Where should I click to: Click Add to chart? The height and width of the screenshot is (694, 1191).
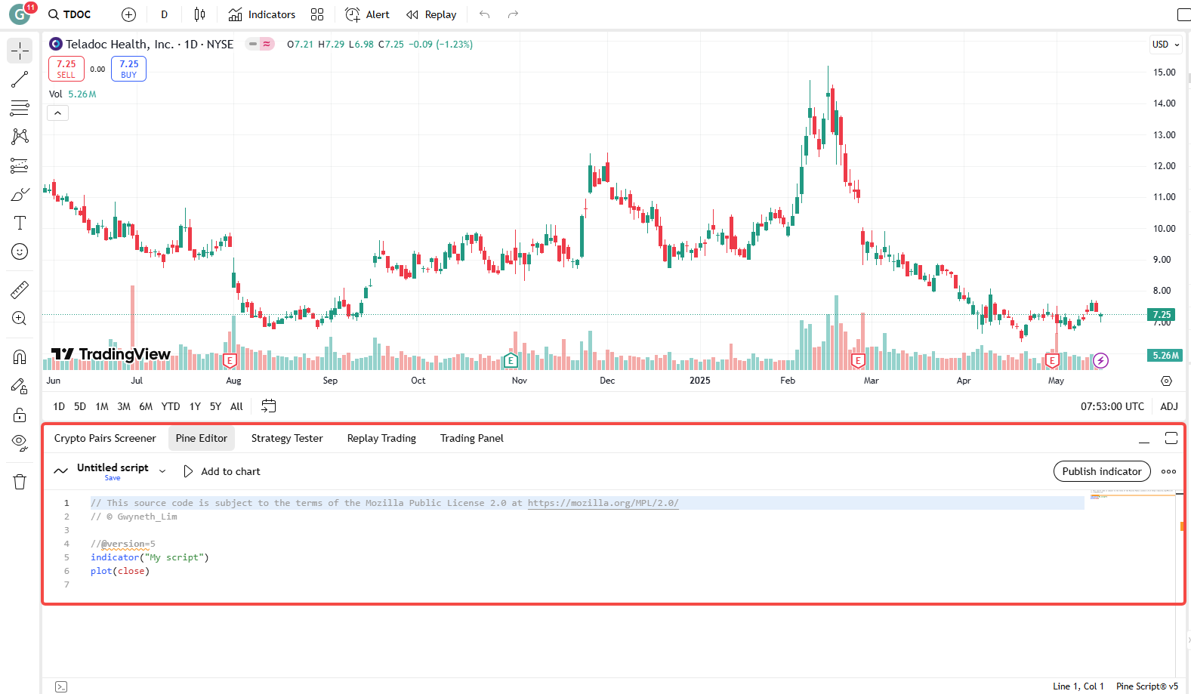(222, 471)
